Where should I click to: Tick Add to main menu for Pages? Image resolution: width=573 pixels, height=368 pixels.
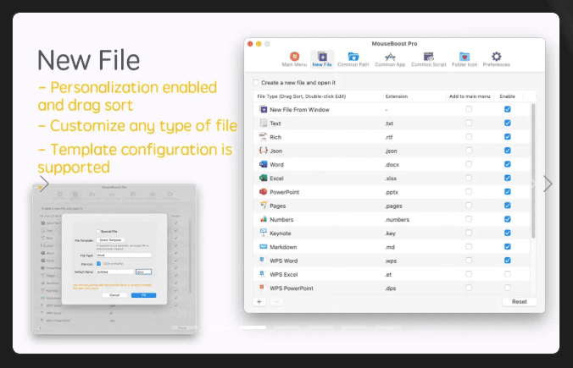point(469,206)
